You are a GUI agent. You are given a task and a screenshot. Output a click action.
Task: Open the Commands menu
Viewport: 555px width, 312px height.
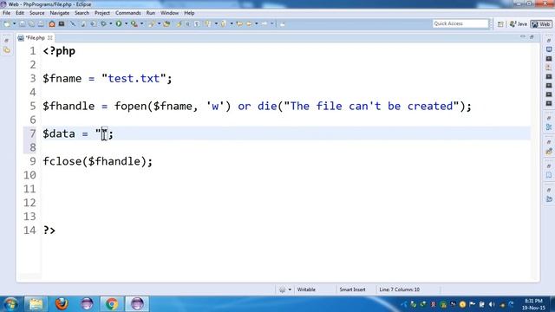click(127, 13)
